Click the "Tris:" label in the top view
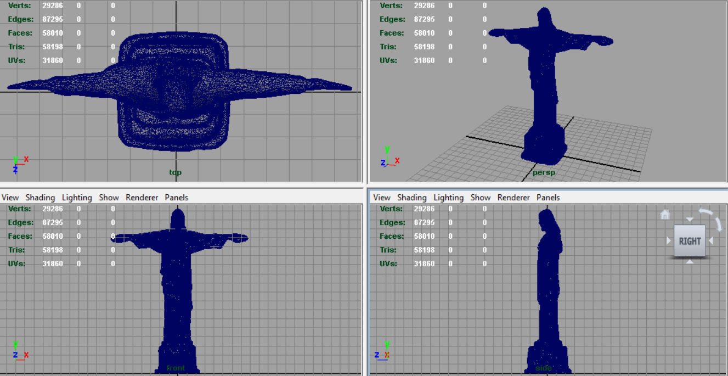Viewport: 728px width, 376px height. (18, 47)
